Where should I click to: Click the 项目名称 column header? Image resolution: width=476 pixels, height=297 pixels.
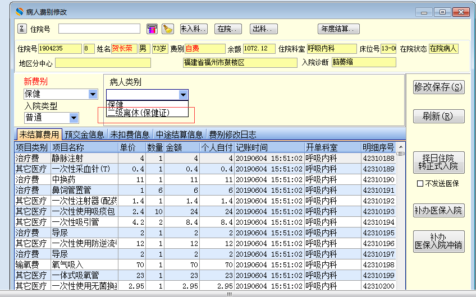(84, 147)
